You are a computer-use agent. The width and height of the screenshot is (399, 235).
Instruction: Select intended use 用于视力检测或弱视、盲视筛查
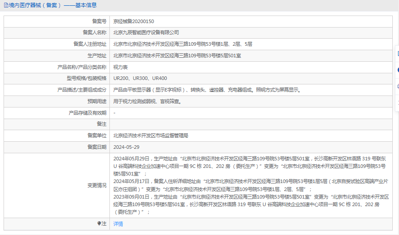148,101
